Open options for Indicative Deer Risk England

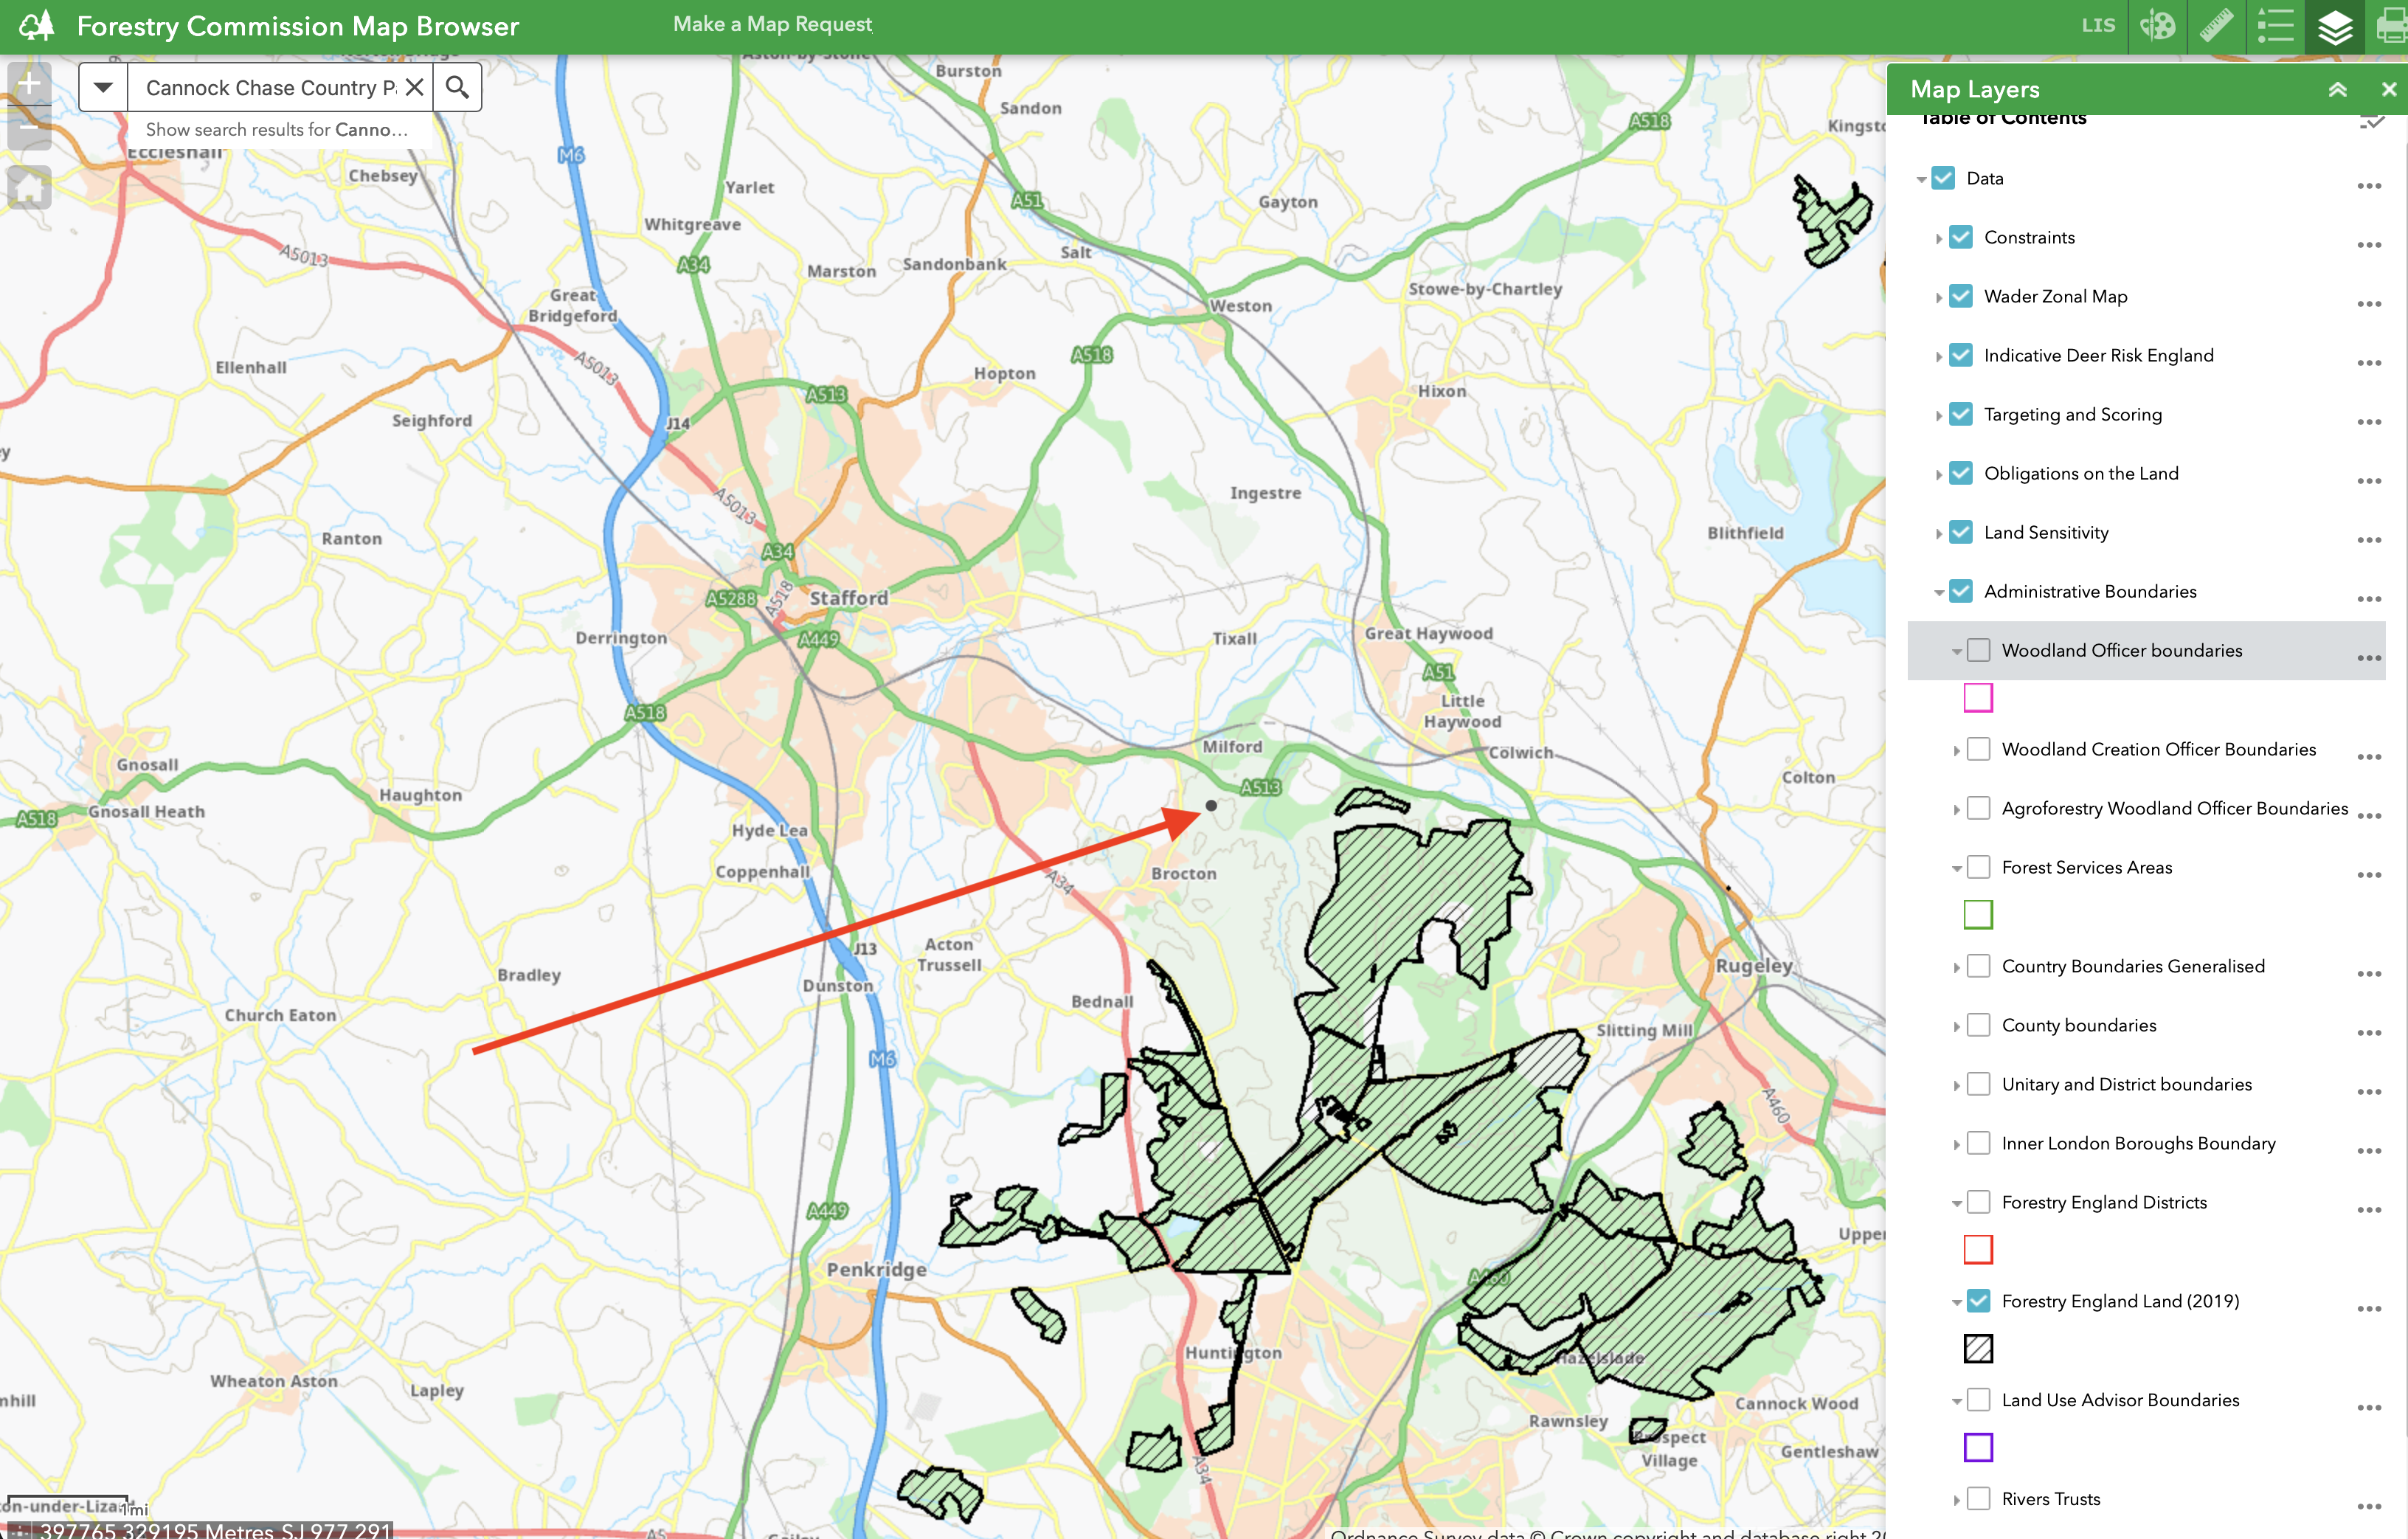[2369, 363]
